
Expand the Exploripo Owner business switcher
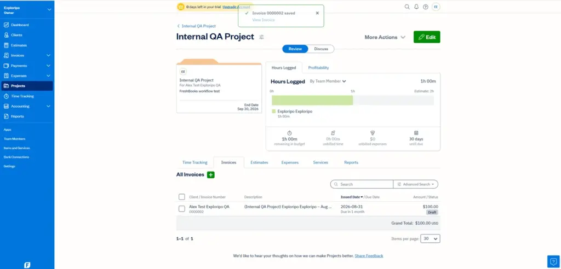[49, 10]
